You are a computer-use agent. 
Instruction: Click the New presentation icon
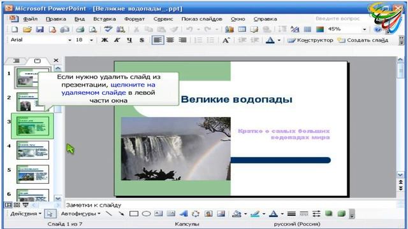click(15, 29)
